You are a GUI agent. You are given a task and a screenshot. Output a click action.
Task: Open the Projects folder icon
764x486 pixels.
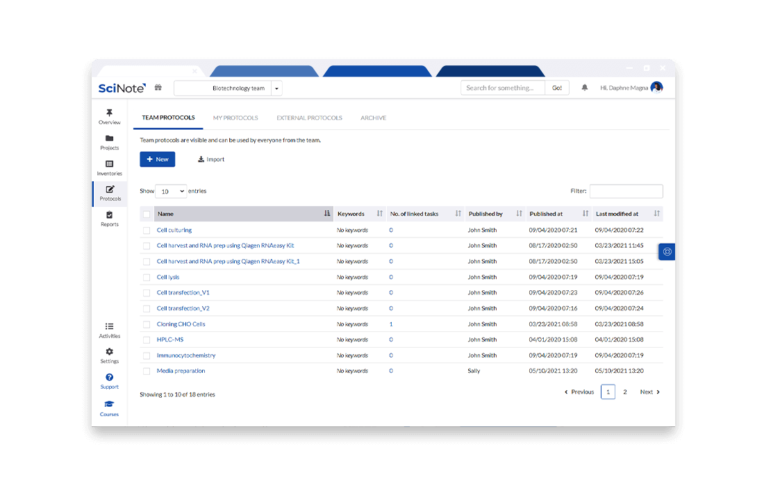coord(109,139)
